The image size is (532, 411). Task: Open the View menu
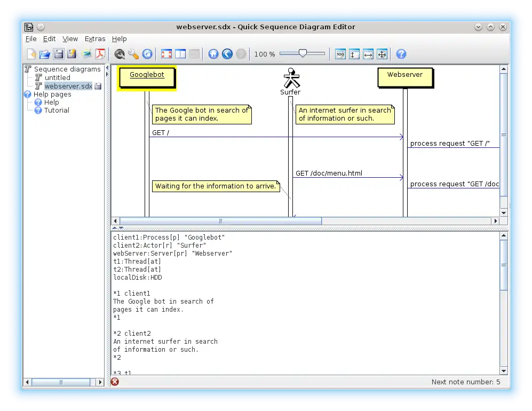(x=70, y=38)
